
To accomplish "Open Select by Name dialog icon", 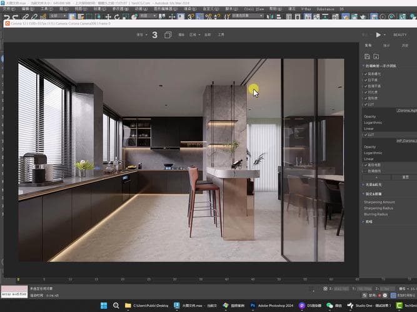I will click(x=81, y=17).
